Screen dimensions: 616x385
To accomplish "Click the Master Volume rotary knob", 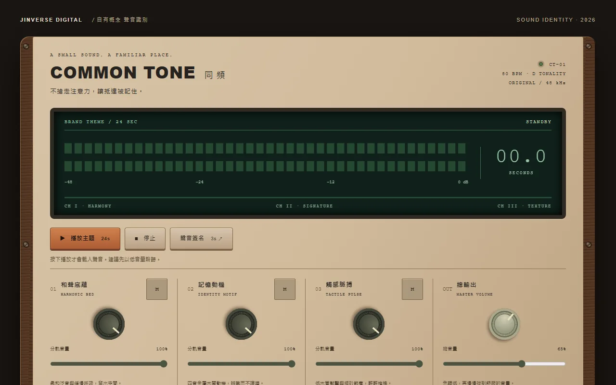I will point(504,324).
